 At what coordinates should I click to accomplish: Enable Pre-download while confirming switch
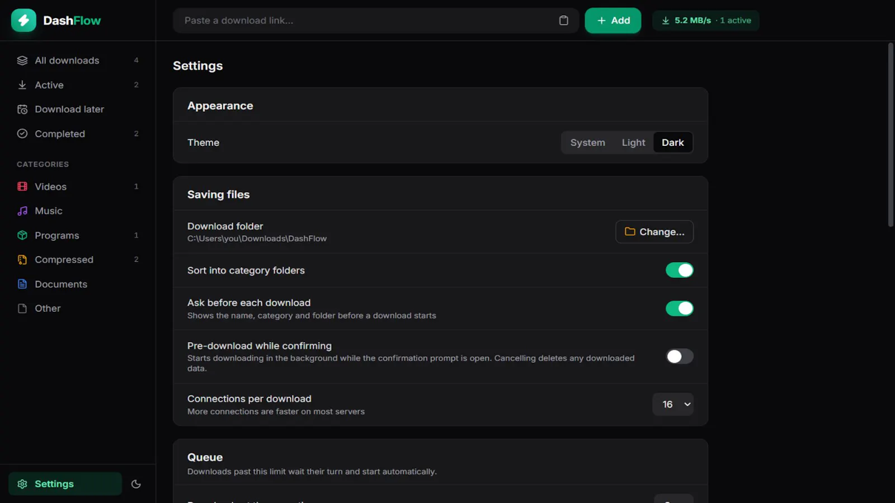click(680, 357)
